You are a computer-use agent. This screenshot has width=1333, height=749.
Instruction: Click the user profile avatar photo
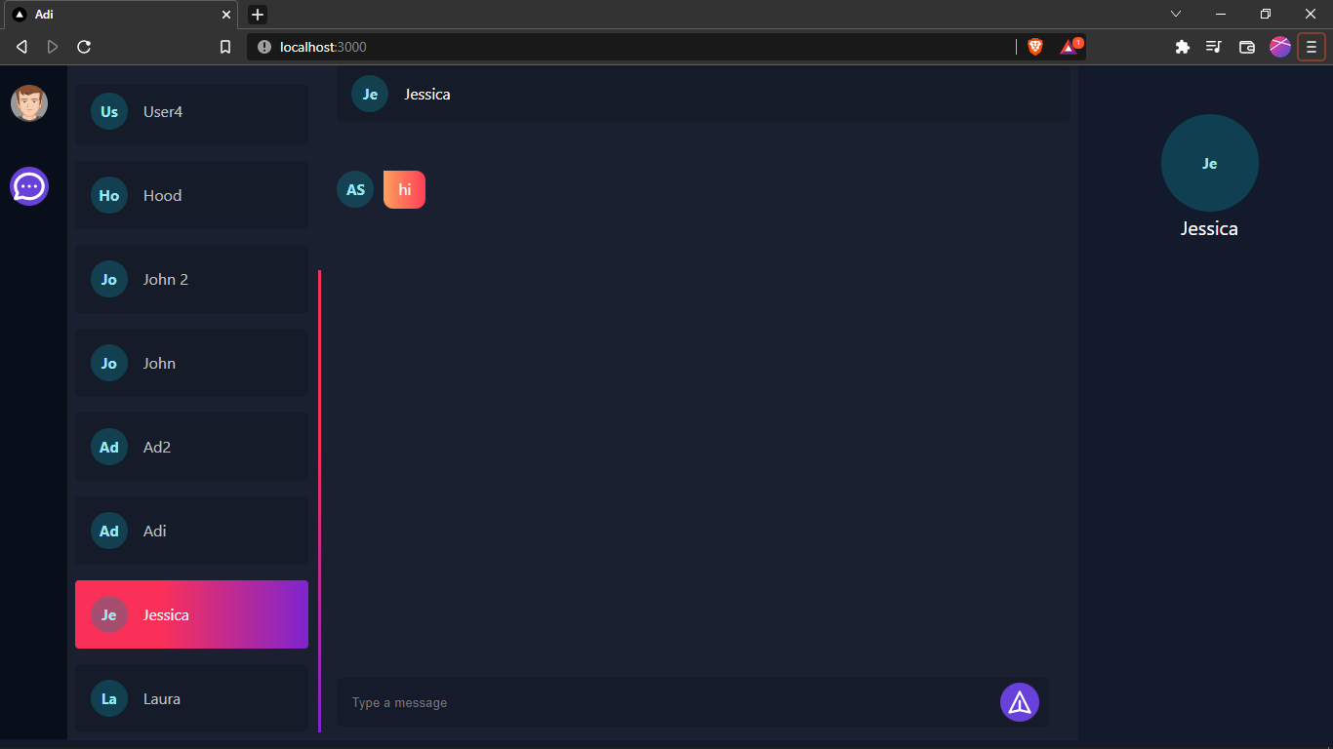[29, 103]
